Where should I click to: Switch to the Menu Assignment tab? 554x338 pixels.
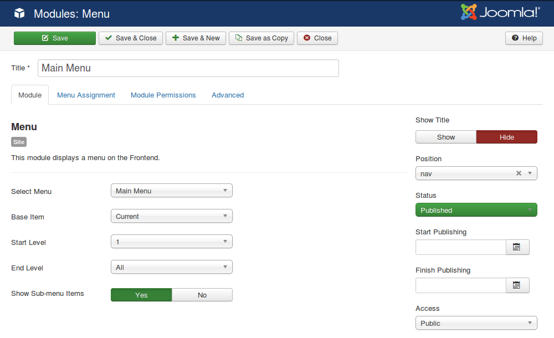86,95
